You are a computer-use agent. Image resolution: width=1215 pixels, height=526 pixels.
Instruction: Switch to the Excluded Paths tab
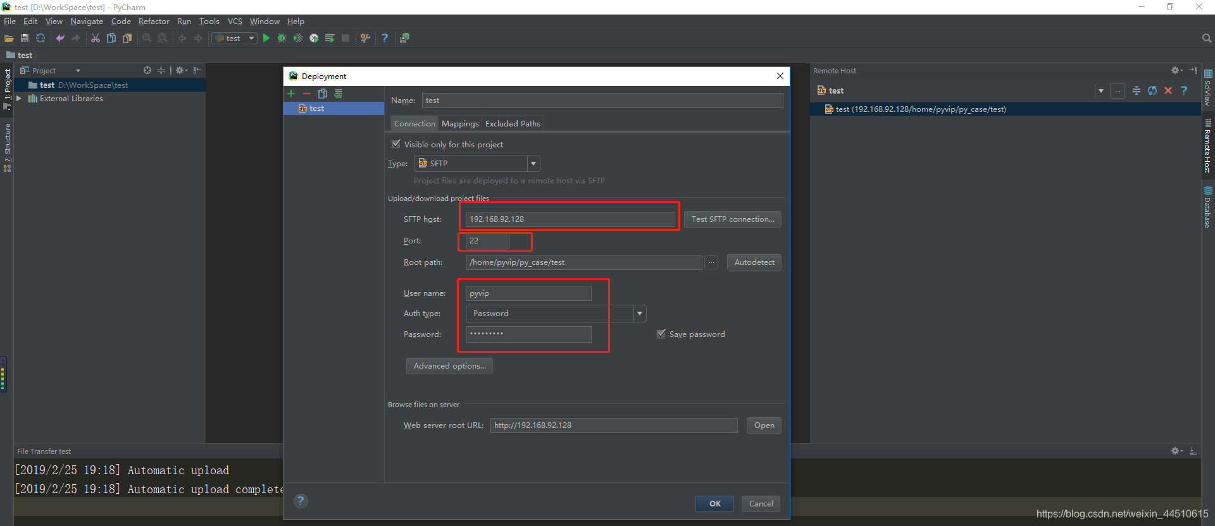pos(513,124)
